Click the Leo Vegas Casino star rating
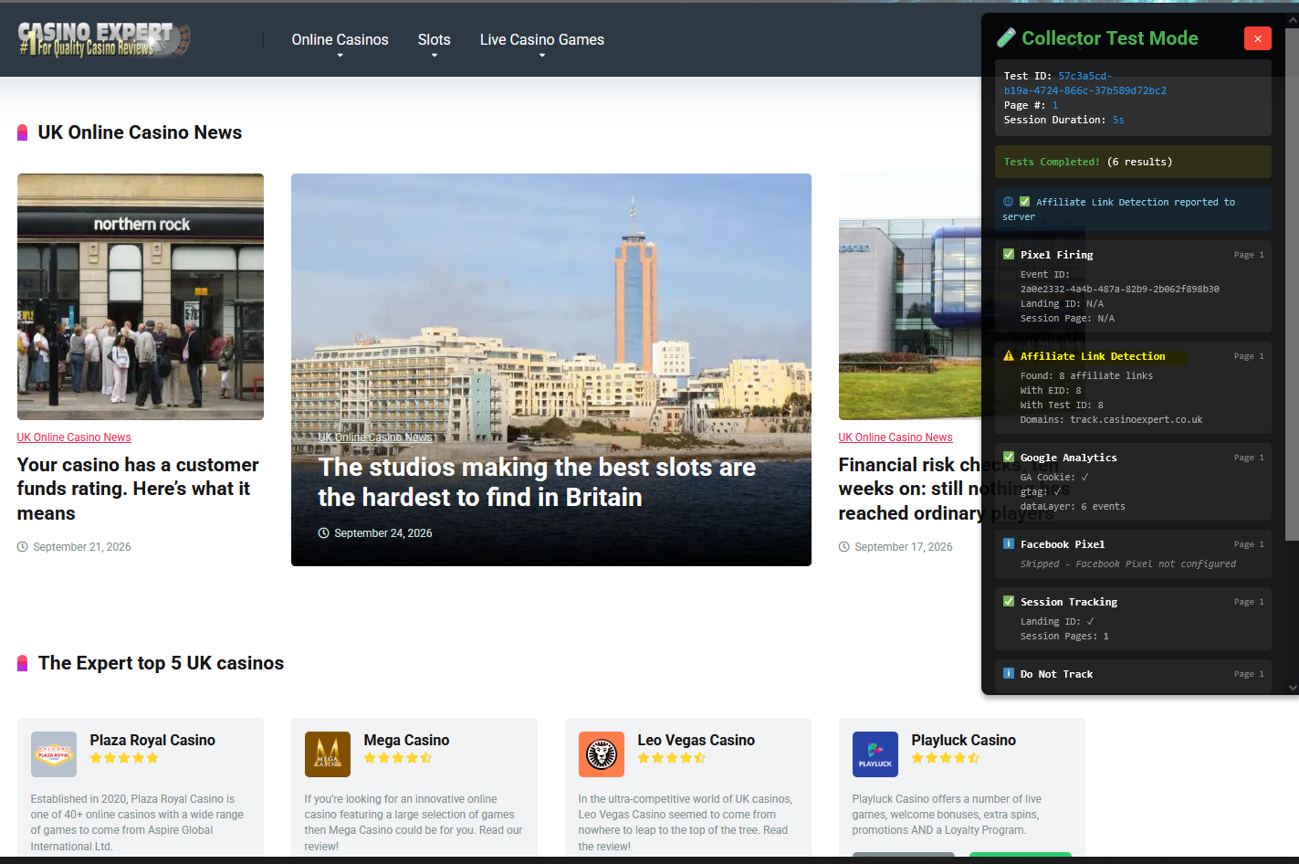The image size is (1299, 864). 672,758
